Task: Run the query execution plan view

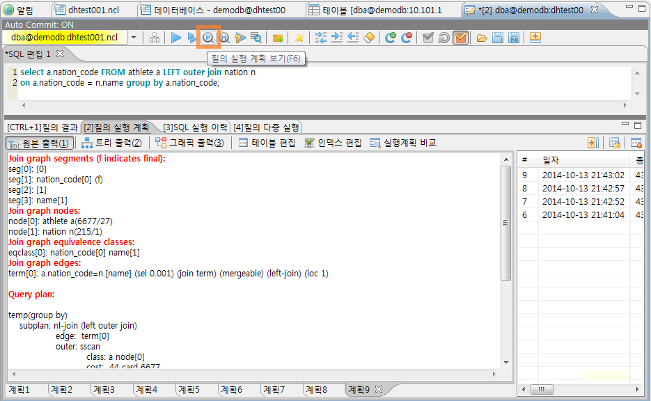Action: (208, 38)
